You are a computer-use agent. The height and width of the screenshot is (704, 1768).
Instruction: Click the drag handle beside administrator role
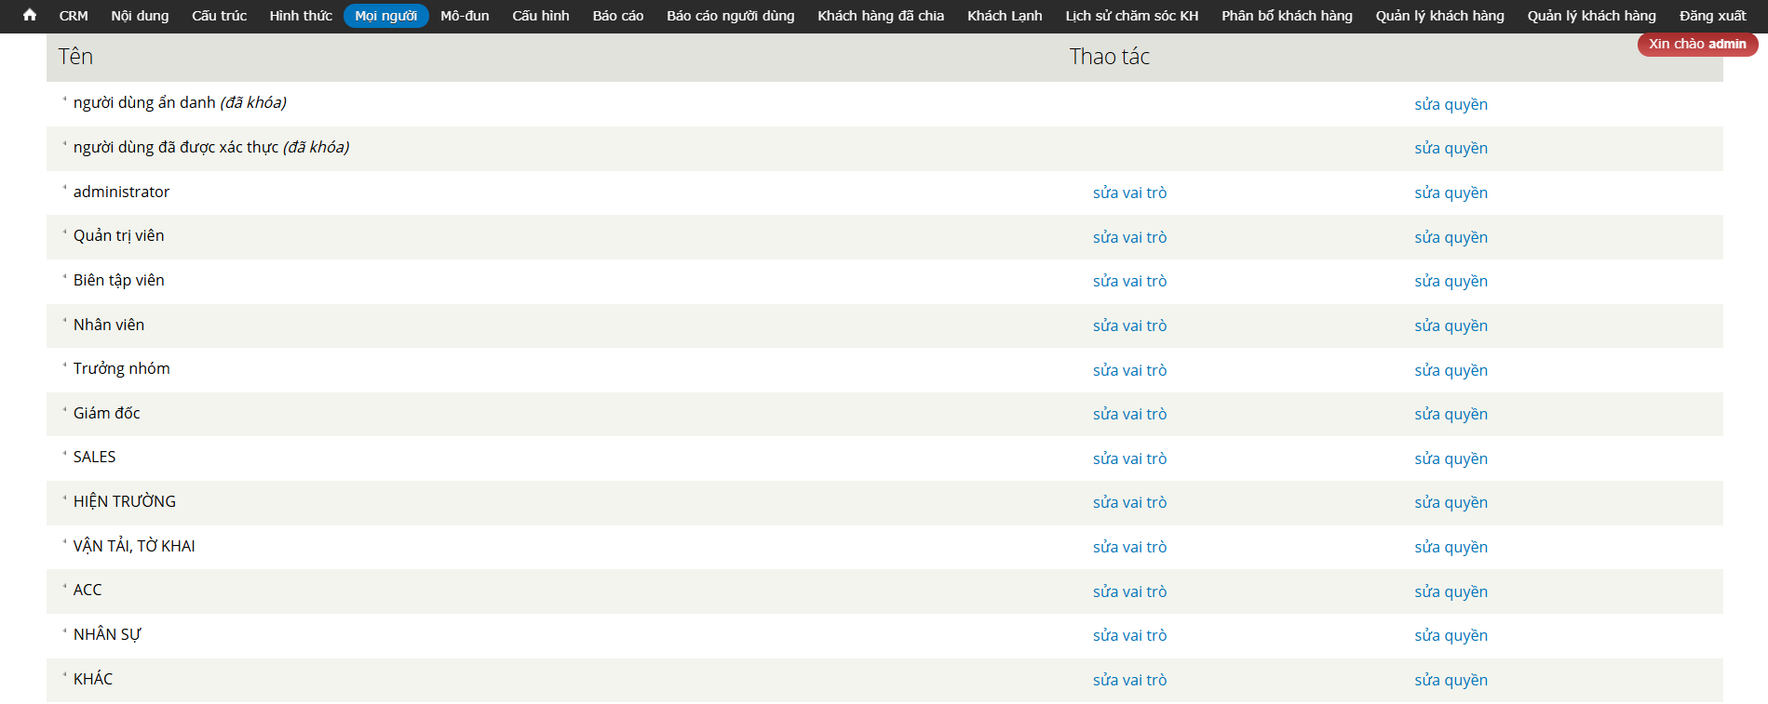64,189
